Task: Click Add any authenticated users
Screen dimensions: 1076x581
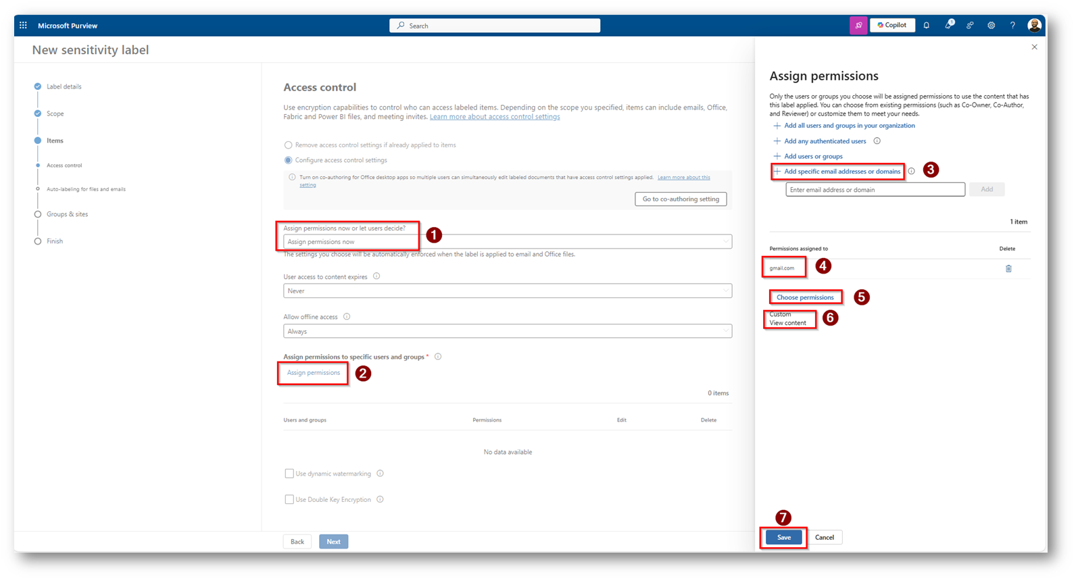Action: point(825,141)
